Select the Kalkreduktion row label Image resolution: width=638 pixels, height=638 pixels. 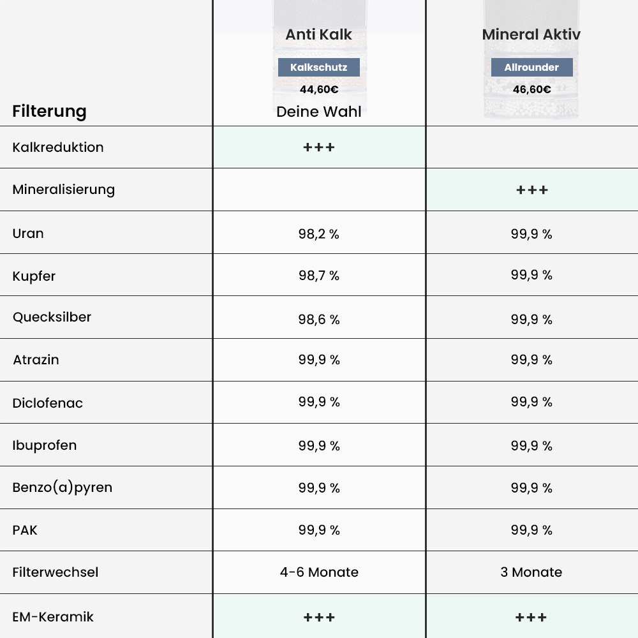click(58, 147)
